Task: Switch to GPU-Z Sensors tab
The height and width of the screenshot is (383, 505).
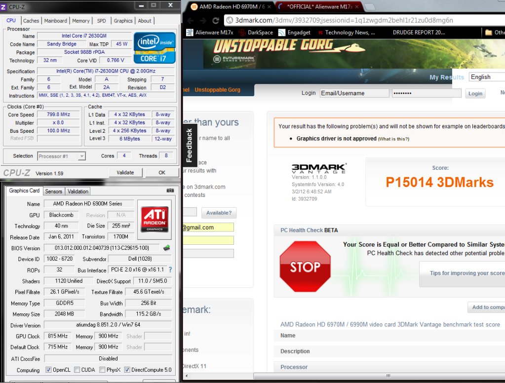Action: coord(53,191)
